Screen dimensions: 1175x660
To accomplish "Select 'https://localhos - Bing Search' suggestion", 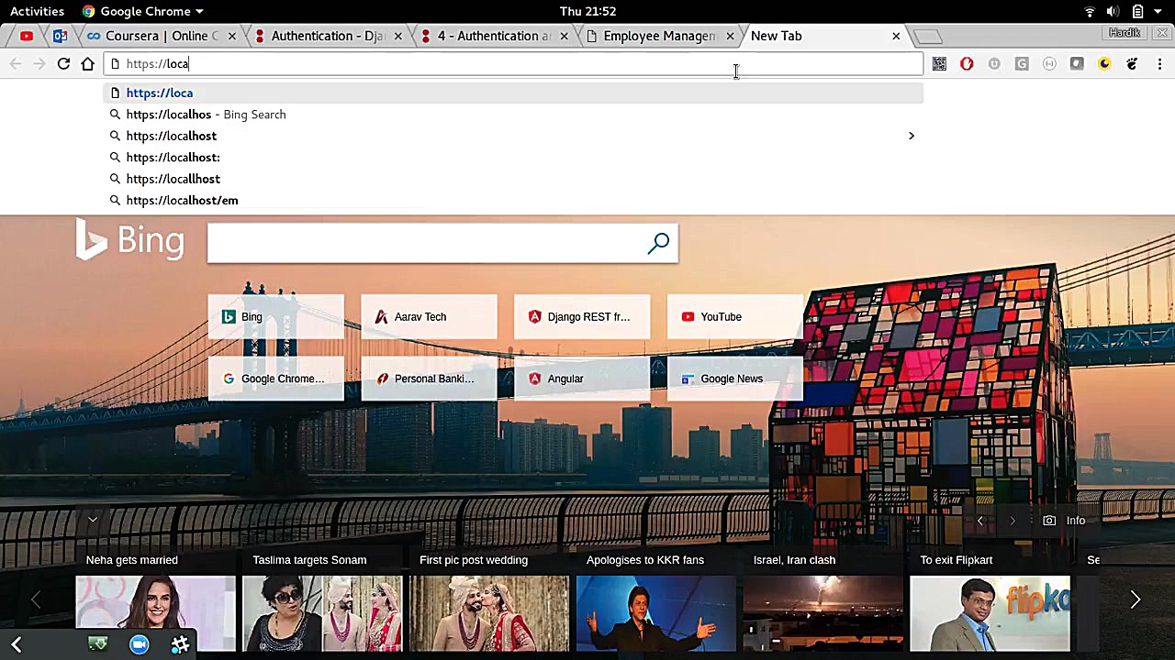I will (514, 115).
